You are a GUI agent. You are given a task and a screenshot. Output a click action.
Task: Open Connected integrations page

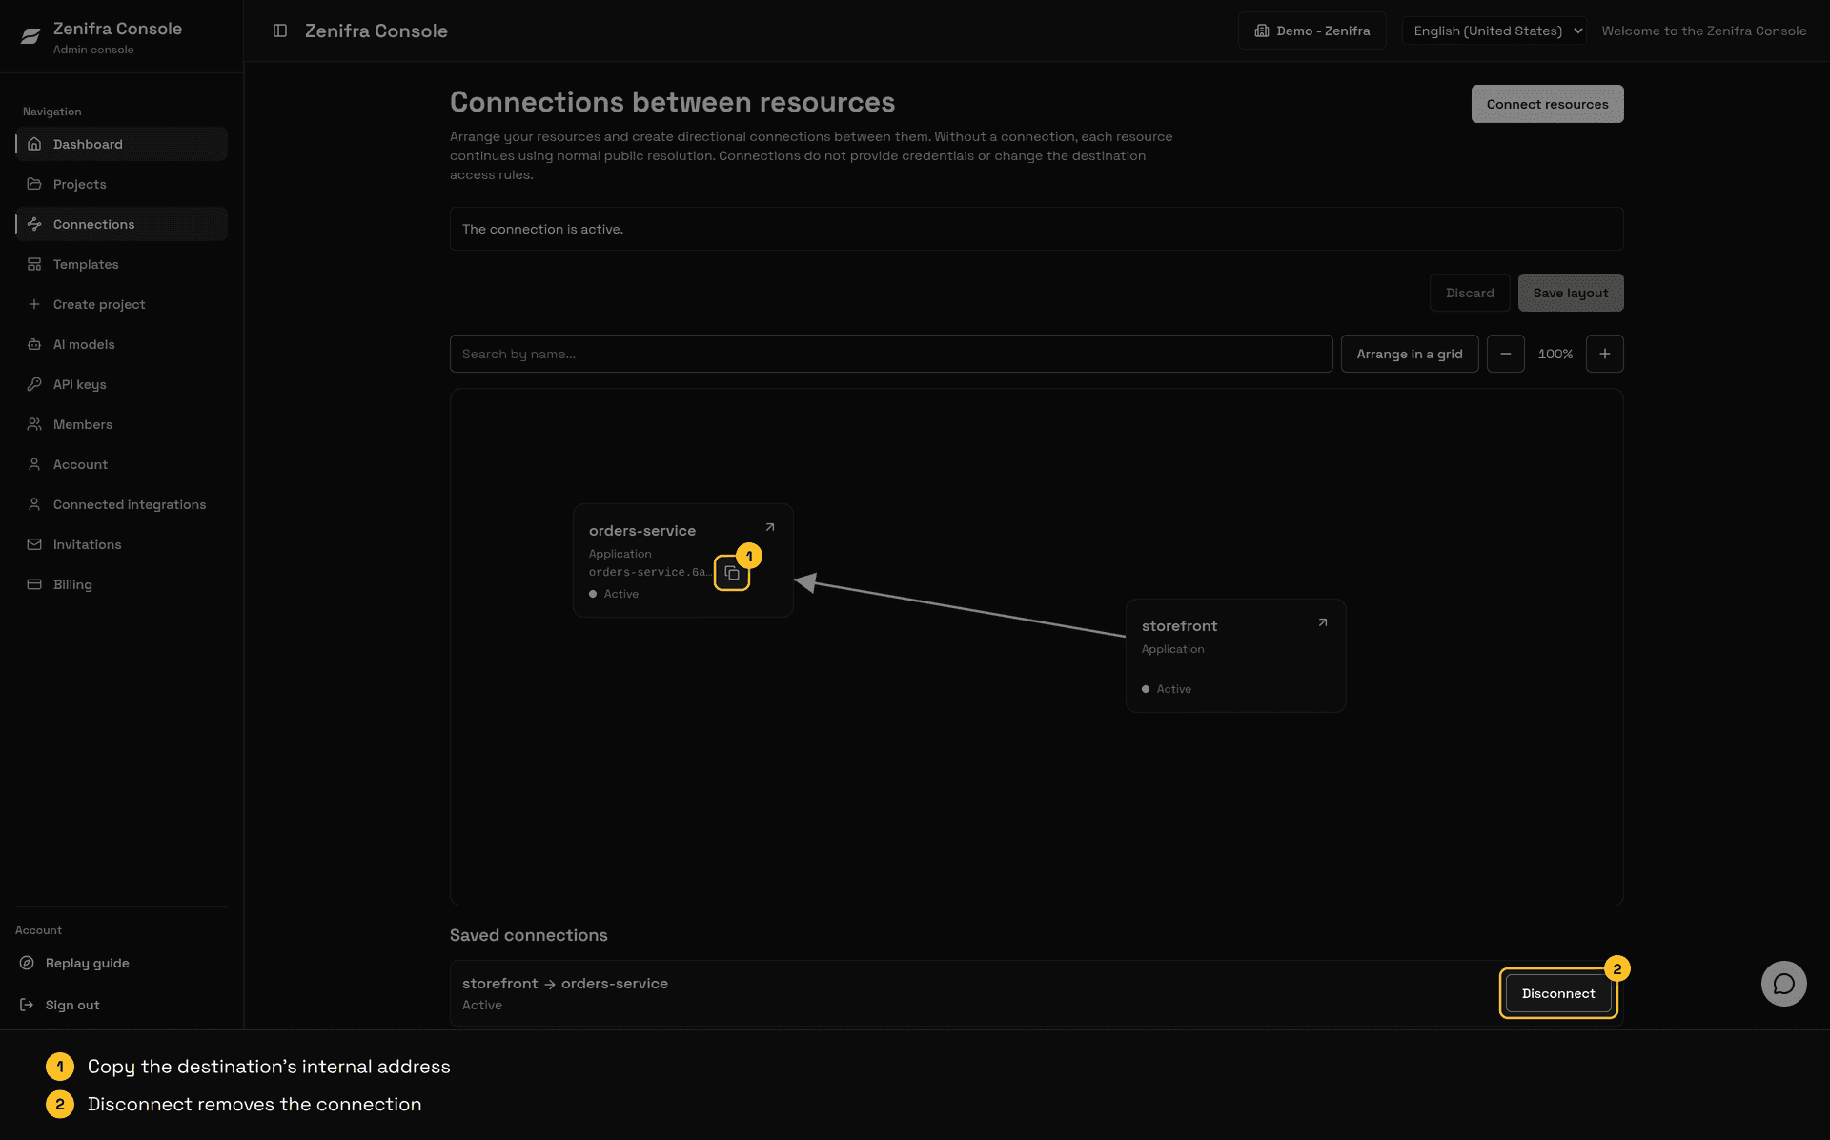click(122, 504)
